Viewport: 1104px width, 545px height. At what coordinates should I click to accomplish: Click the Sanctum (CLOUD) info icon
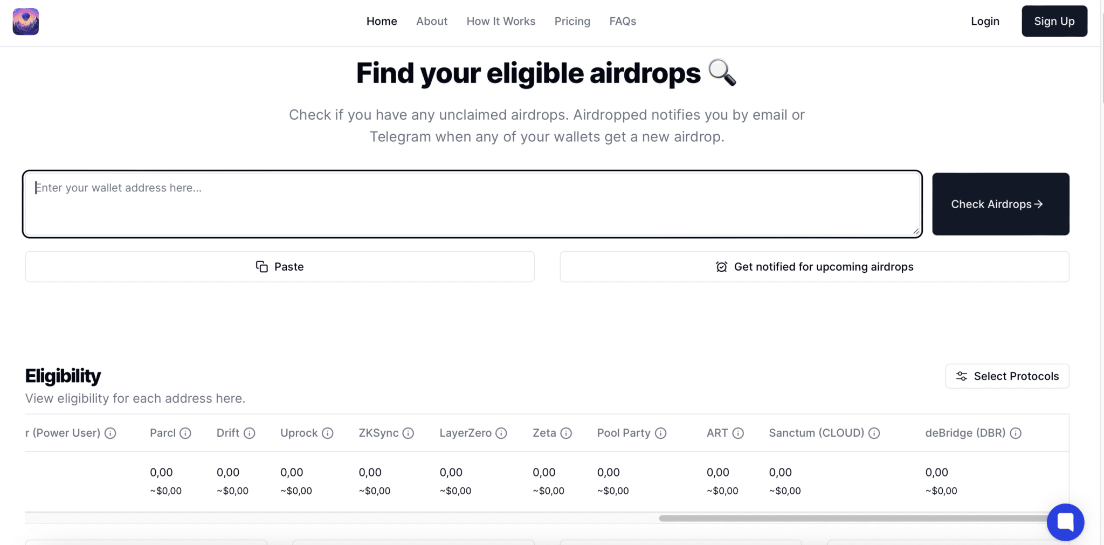pos(874,433)
